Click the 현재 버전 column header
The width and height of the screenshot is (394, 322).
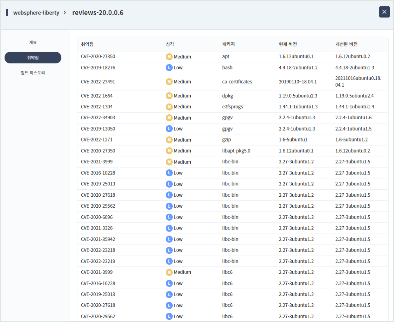(288, 44)
